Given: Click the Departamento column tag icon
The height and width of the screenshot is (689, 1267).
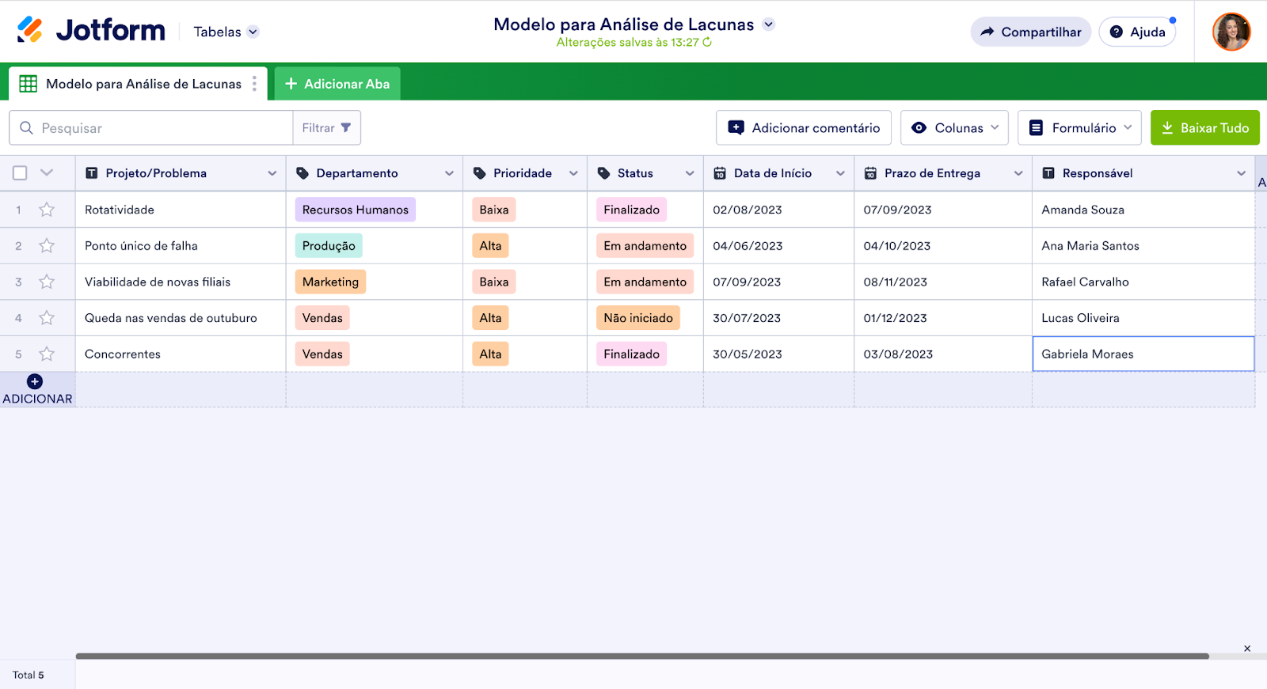Looking at the screenshot, I should tap(302, 173).
